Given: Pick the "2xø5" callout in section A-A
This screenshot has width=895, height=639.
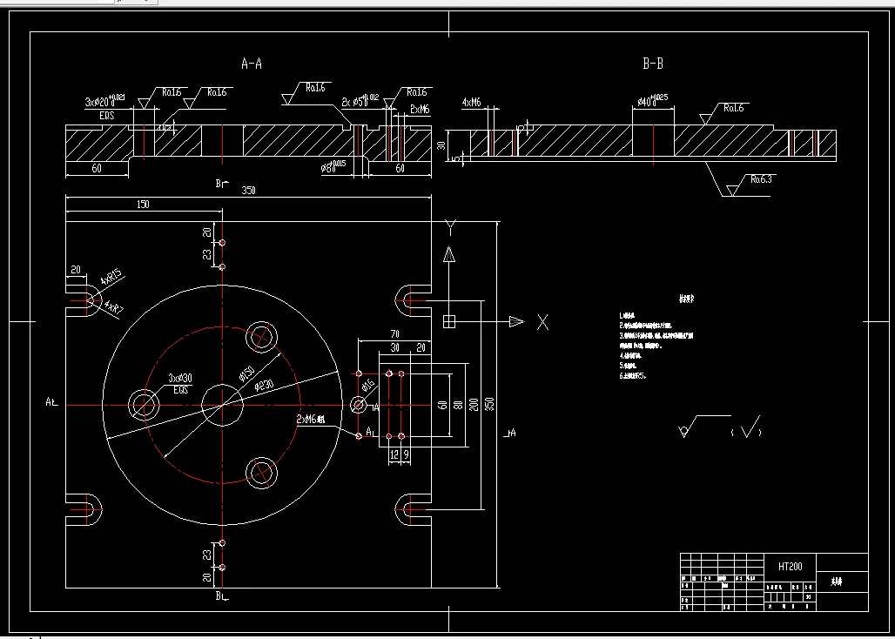Looking at the screenshot, I should coord(360,102).
